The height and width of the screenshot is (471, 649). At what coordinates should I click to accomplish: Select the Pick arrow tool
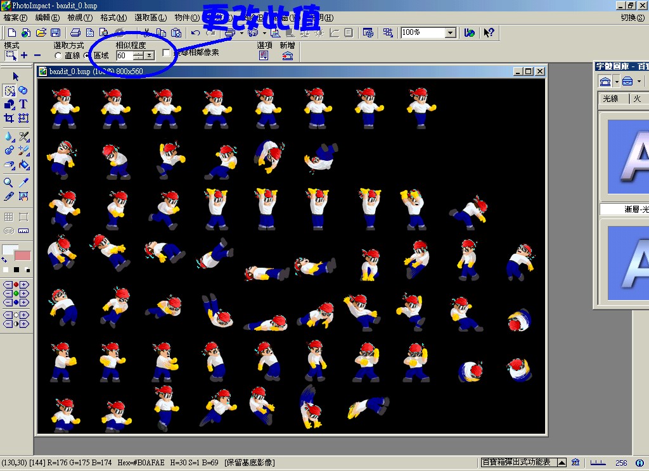tap(16, 77)
